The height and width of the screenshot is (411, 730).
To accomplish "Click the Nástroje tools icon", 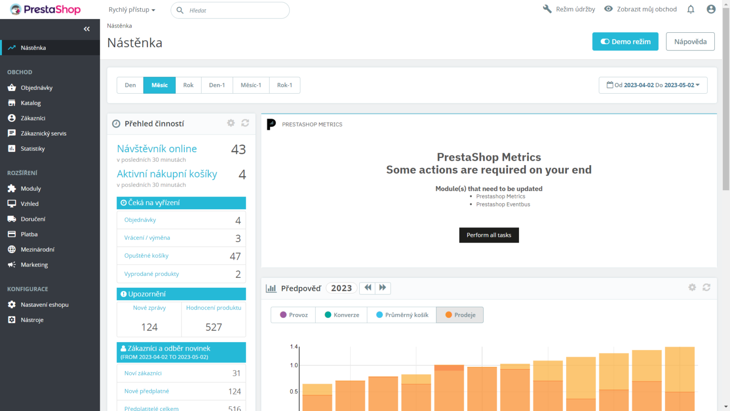I will click(12, 320).
